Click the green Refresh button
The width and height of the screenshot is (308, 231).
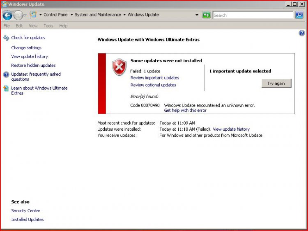(x=206, y=15)
